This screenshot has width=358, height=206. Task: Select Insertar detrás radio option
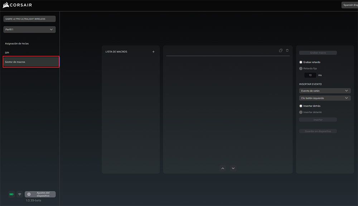pyautogui.click(x=301, y=106)
